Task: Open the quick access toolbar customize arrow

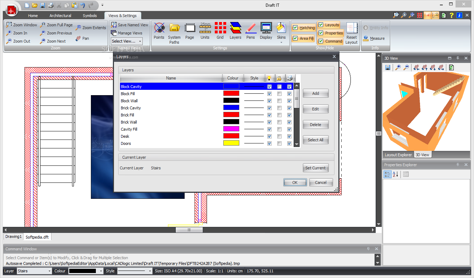Action: [103, 5]
